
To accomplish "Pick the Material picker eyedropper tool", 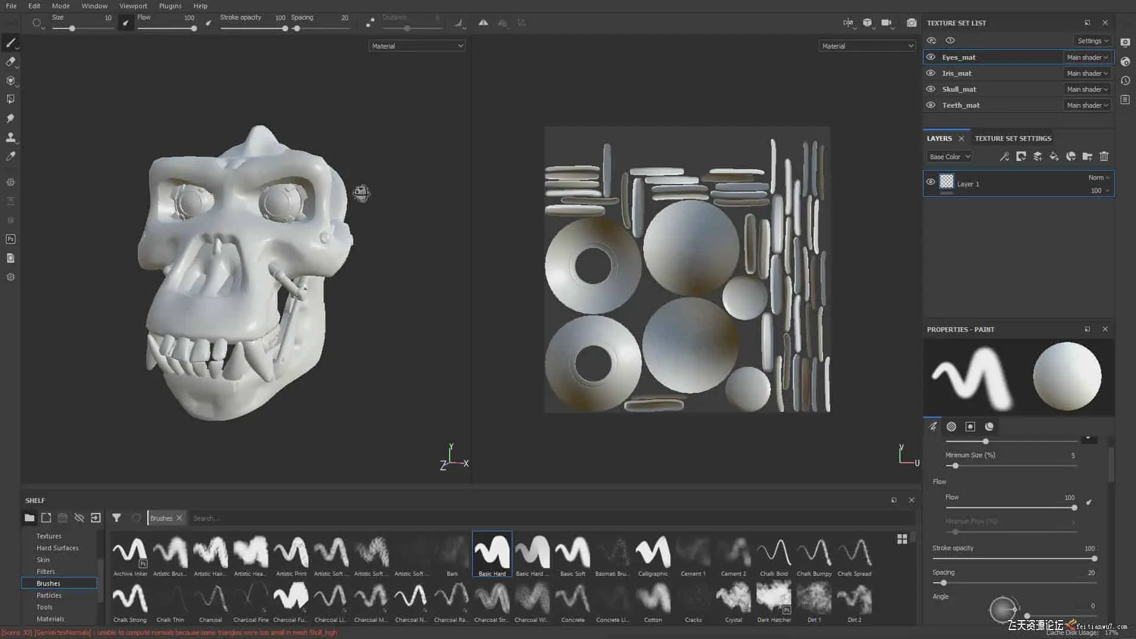I will [x=10, y=156].
